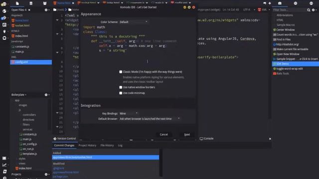Click the chart icon at bottom of sidebar
This screenshot has width=319, height=179.
(x=4, y=165)
